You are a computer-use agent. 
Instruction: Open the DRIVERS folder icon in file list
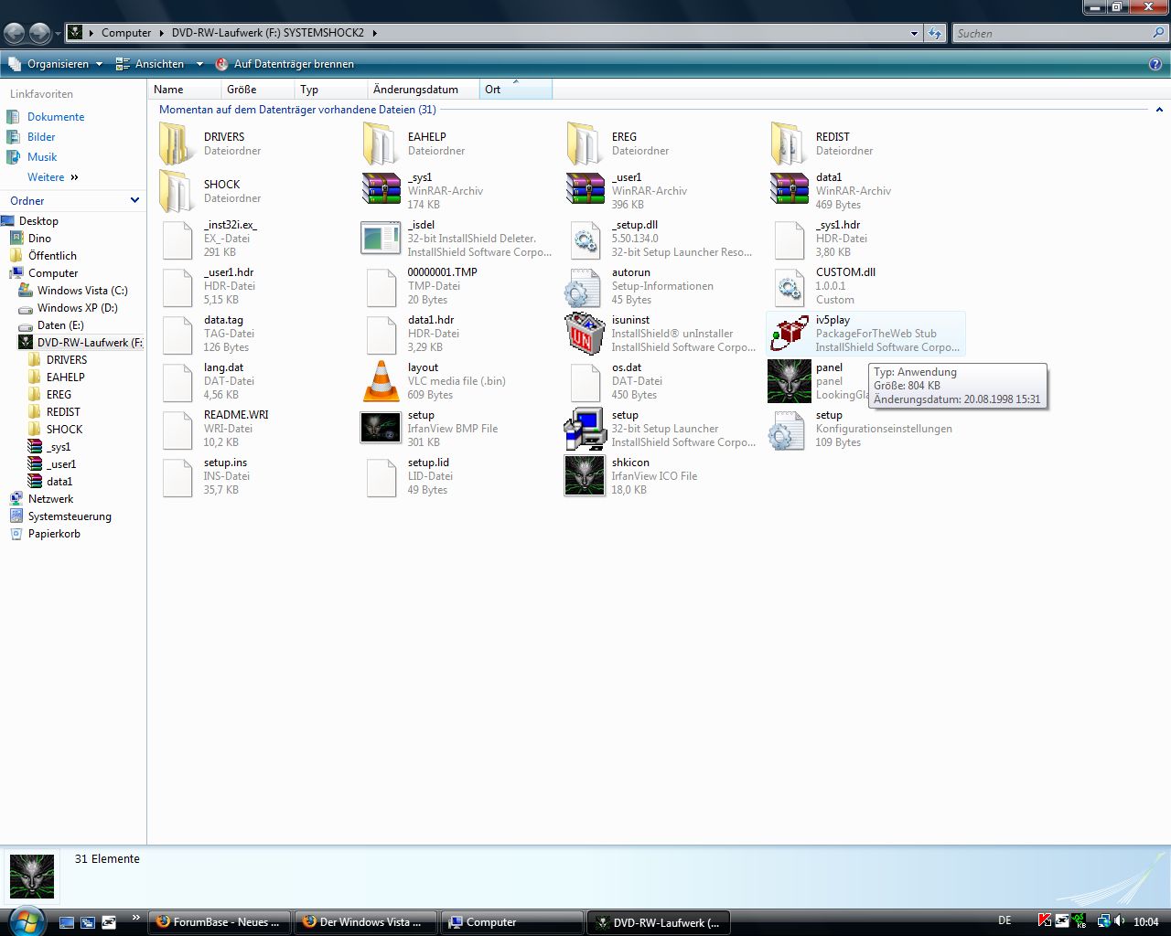click(177, 144)
